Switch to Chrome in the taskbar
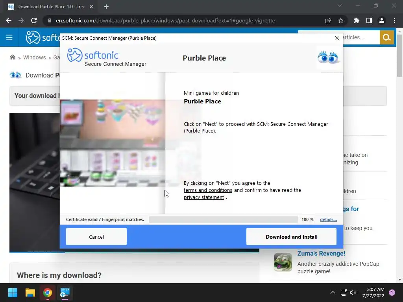Screen dimensions: 403x302 48,293
